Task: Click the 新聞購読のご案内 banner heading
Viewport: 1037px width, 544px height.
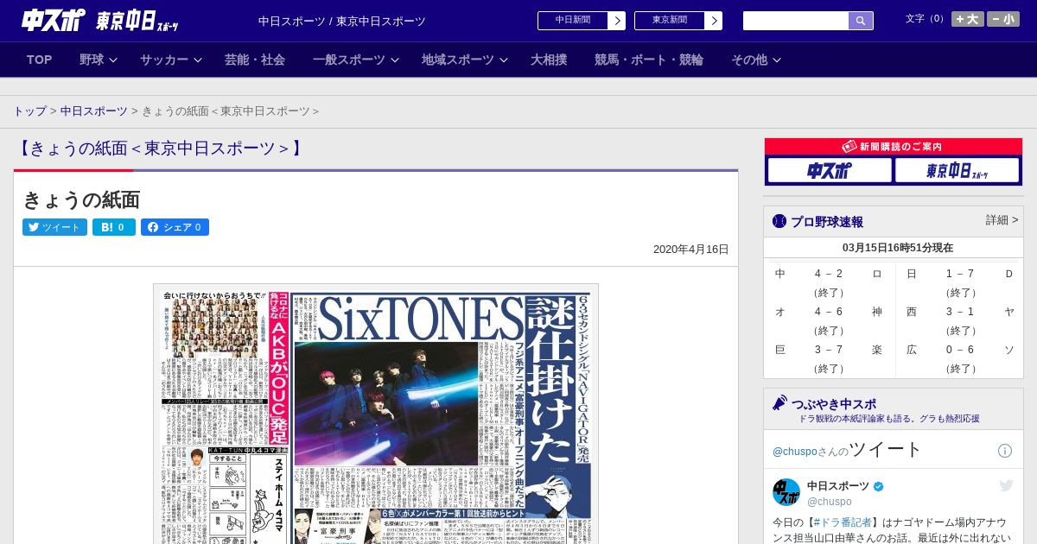Action: [894, 147]
